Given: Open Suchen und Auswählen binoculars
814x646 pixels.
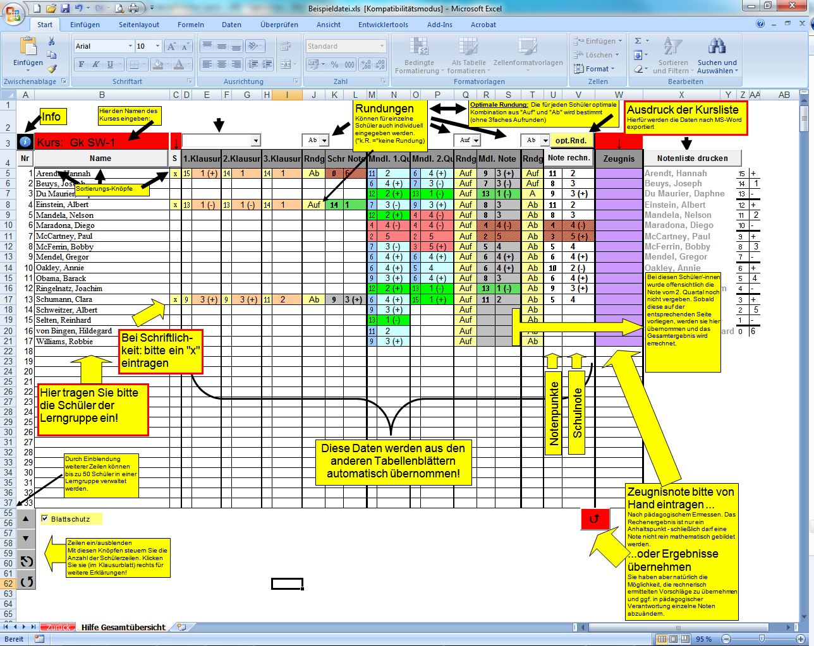Looking at the screenshot, I should (717, 56).
